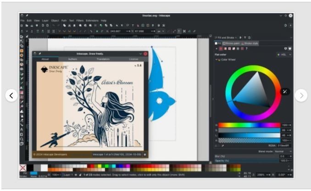311x191 pixels.
Task: Click the RGBA hex value field
Action: [x=284, y=146]
